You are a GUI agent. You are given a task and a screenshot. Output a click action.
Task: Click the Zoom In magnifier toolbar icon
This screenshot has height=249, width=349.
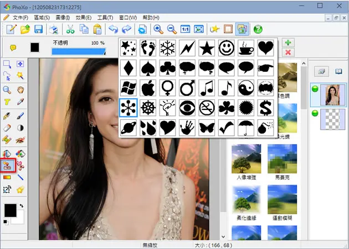(x=158, y=29)
